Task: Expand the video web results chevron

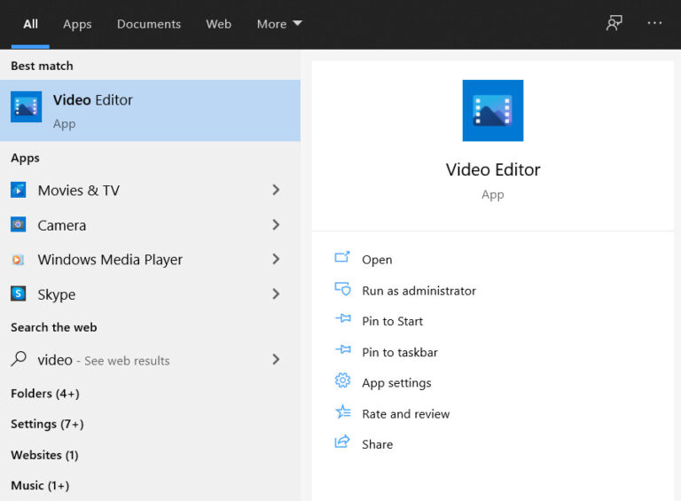Action: (276, 359)
